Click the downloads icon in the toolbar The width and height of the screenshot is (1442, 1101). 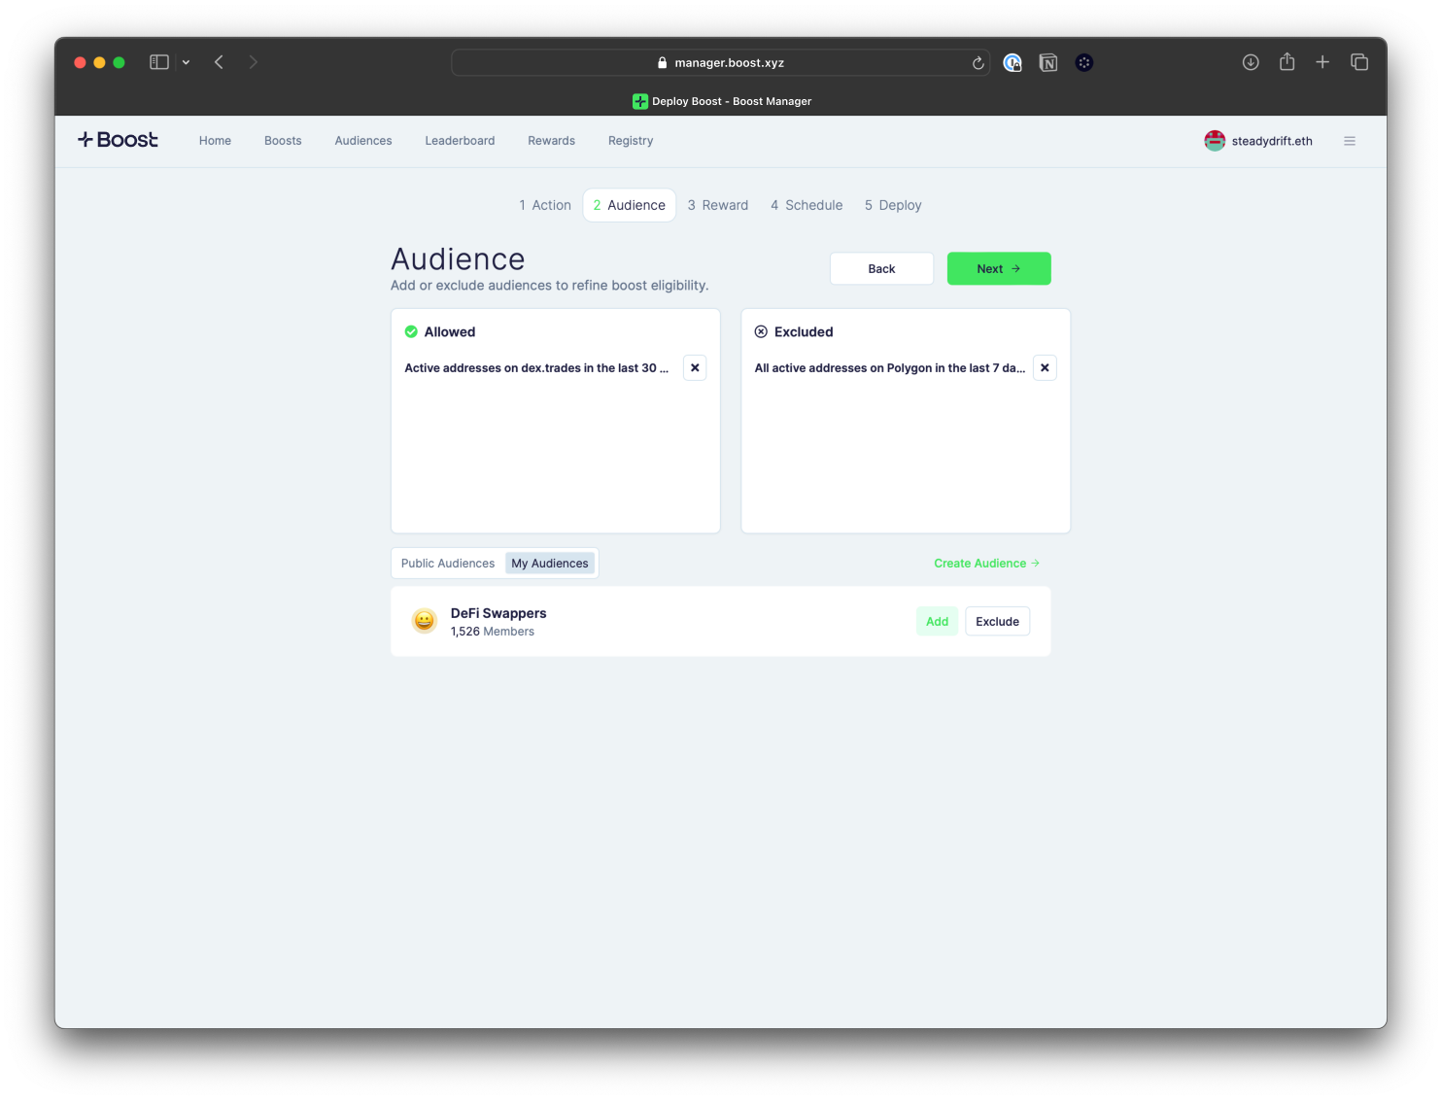[1251, 61]
